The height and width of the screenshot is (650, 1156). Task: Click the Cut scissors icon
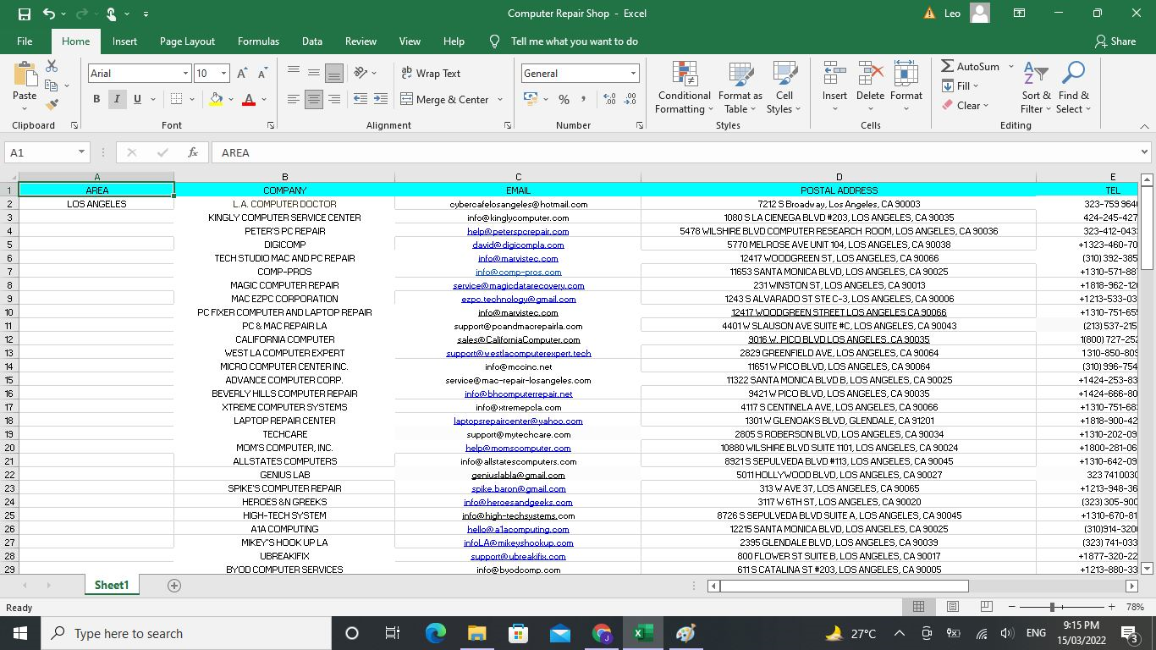[x=52, y=66]
